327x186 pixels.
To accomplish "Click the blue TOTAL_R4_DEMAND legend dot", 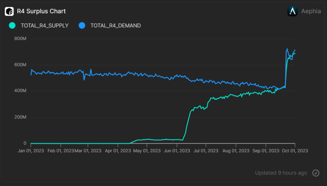I will tap(82, 26).
